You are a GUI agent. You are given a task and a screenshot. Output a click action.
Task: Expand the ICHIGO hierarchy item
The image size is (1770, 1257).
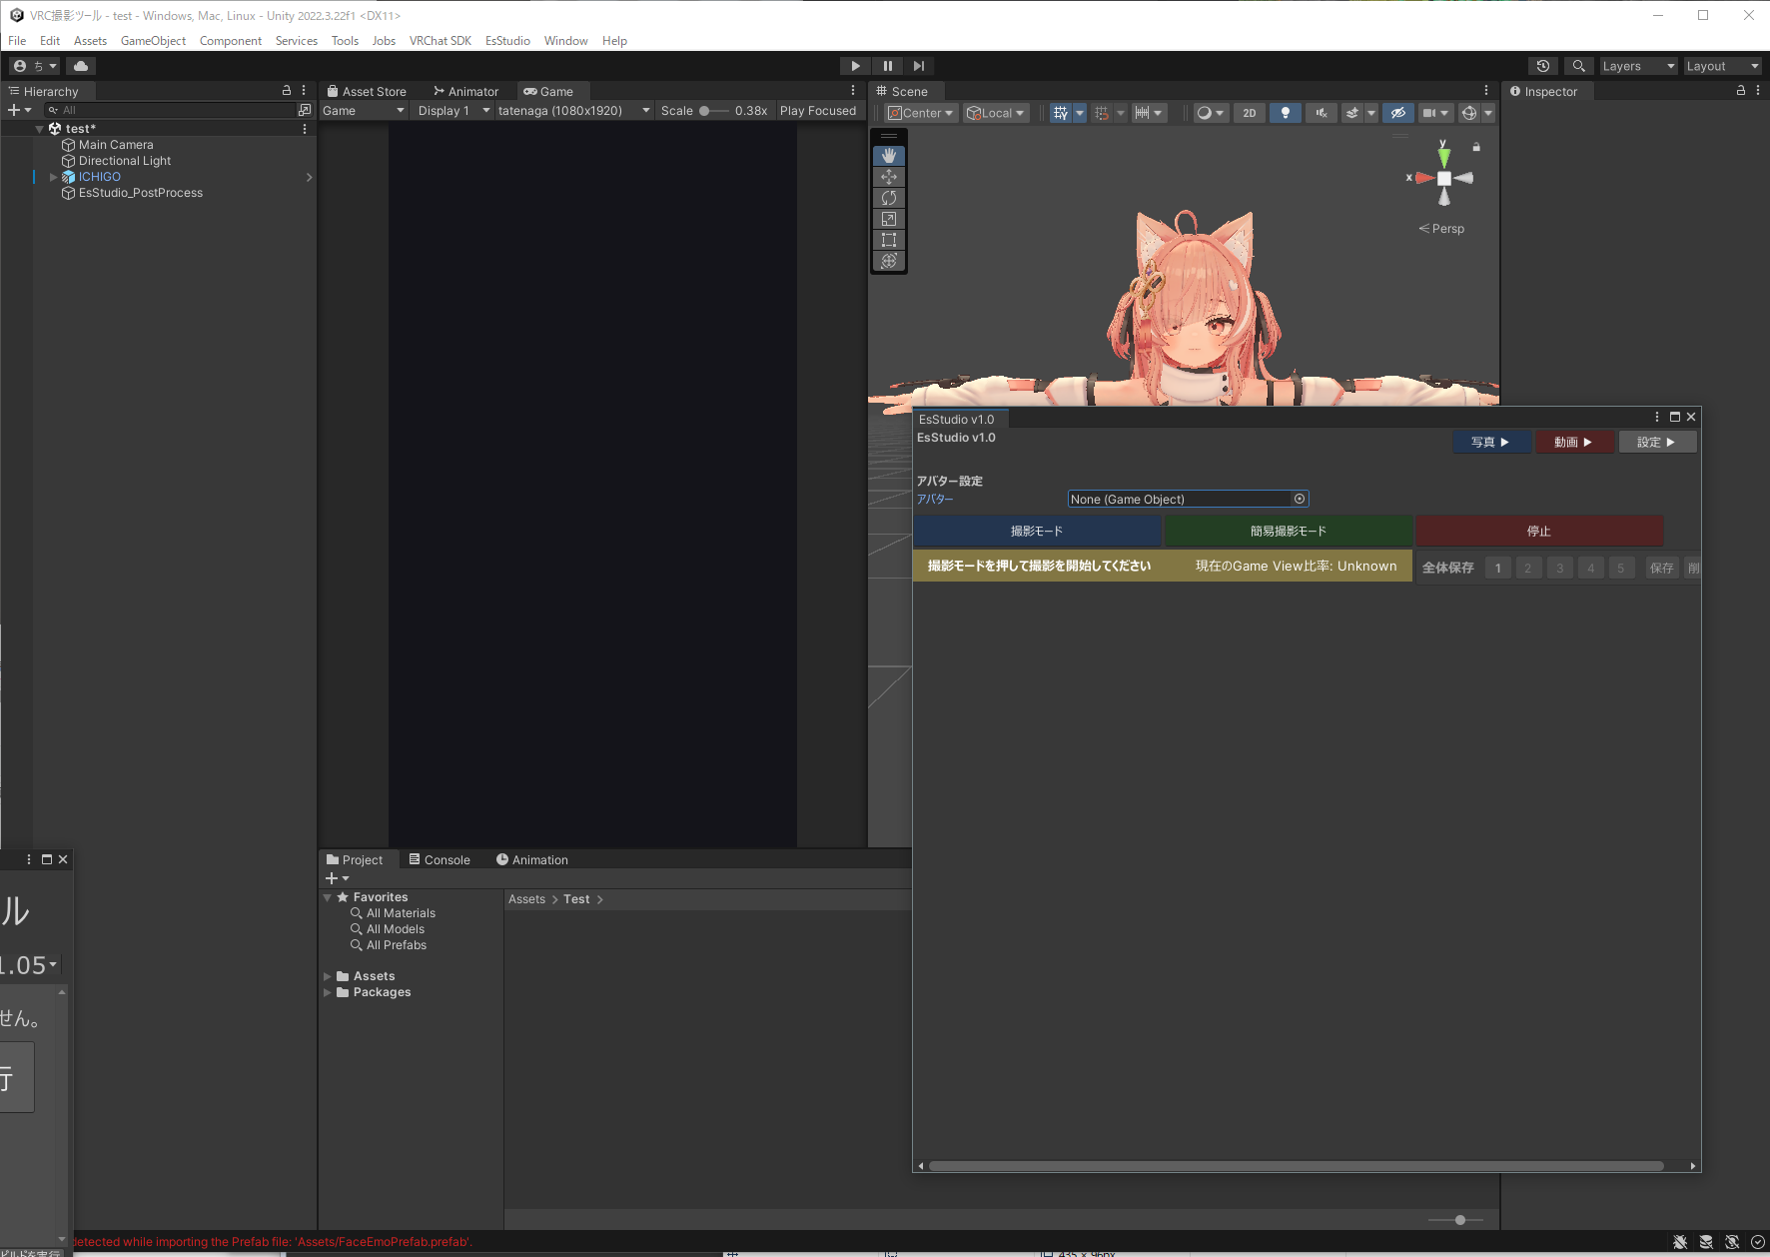tap(54, 177)
